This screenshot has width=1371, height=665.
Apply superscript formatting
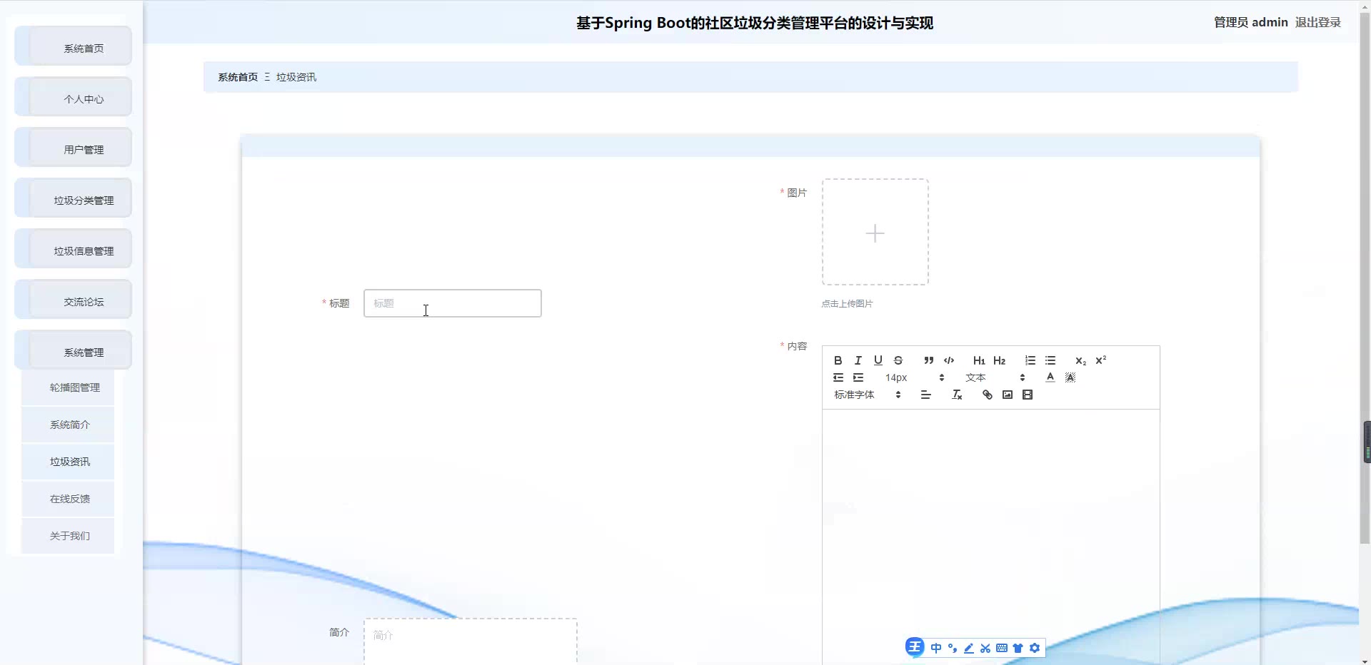(x=1101, y=360)
